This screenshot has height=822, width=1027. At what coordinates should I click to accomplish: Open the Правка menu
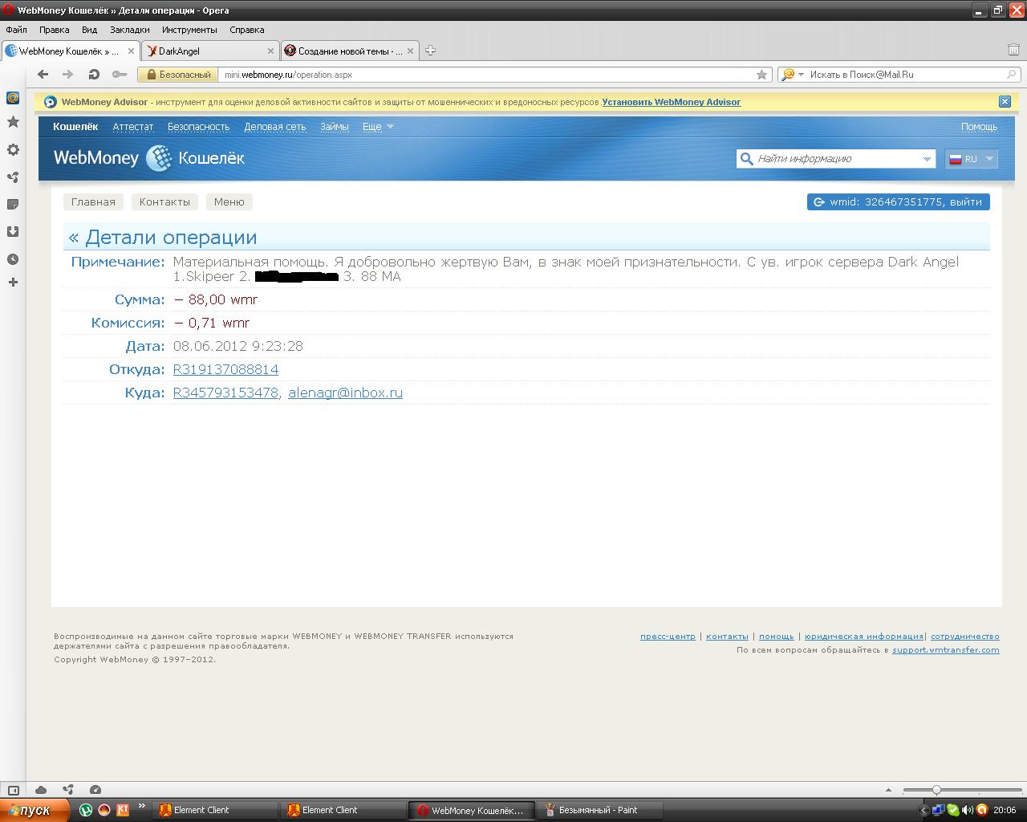click(x=54, y=30)
